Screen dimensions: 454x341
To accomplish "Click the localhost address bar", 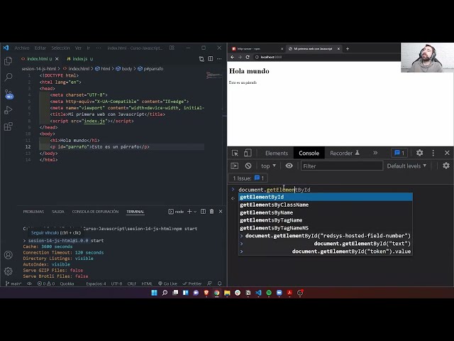I will (x=327, y=57).
